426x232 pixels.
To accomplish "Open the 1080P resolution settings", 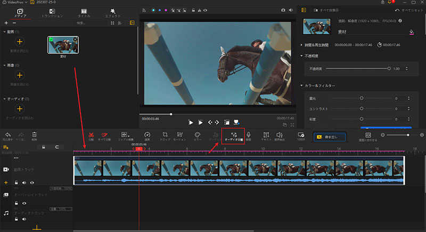I will click(301, 136).
